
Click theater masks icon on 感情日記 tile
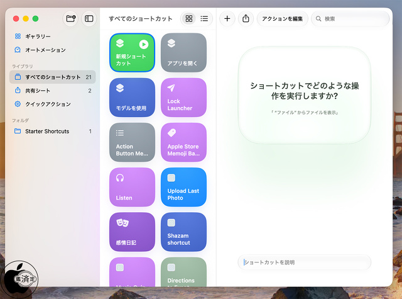click(122, 223)
